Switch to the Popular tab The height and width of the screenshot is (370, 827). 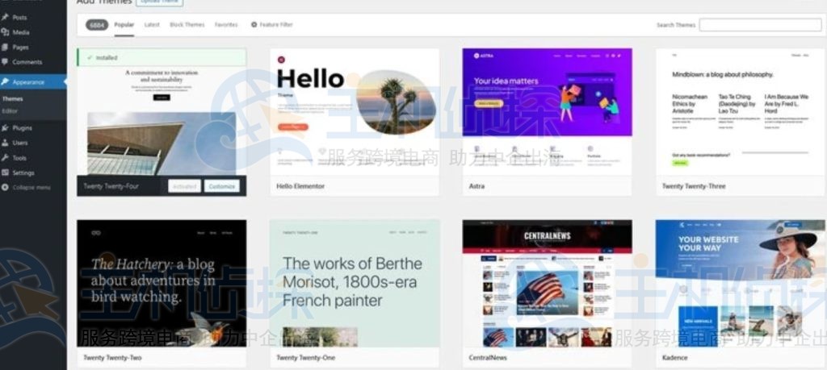pos(124,25)
